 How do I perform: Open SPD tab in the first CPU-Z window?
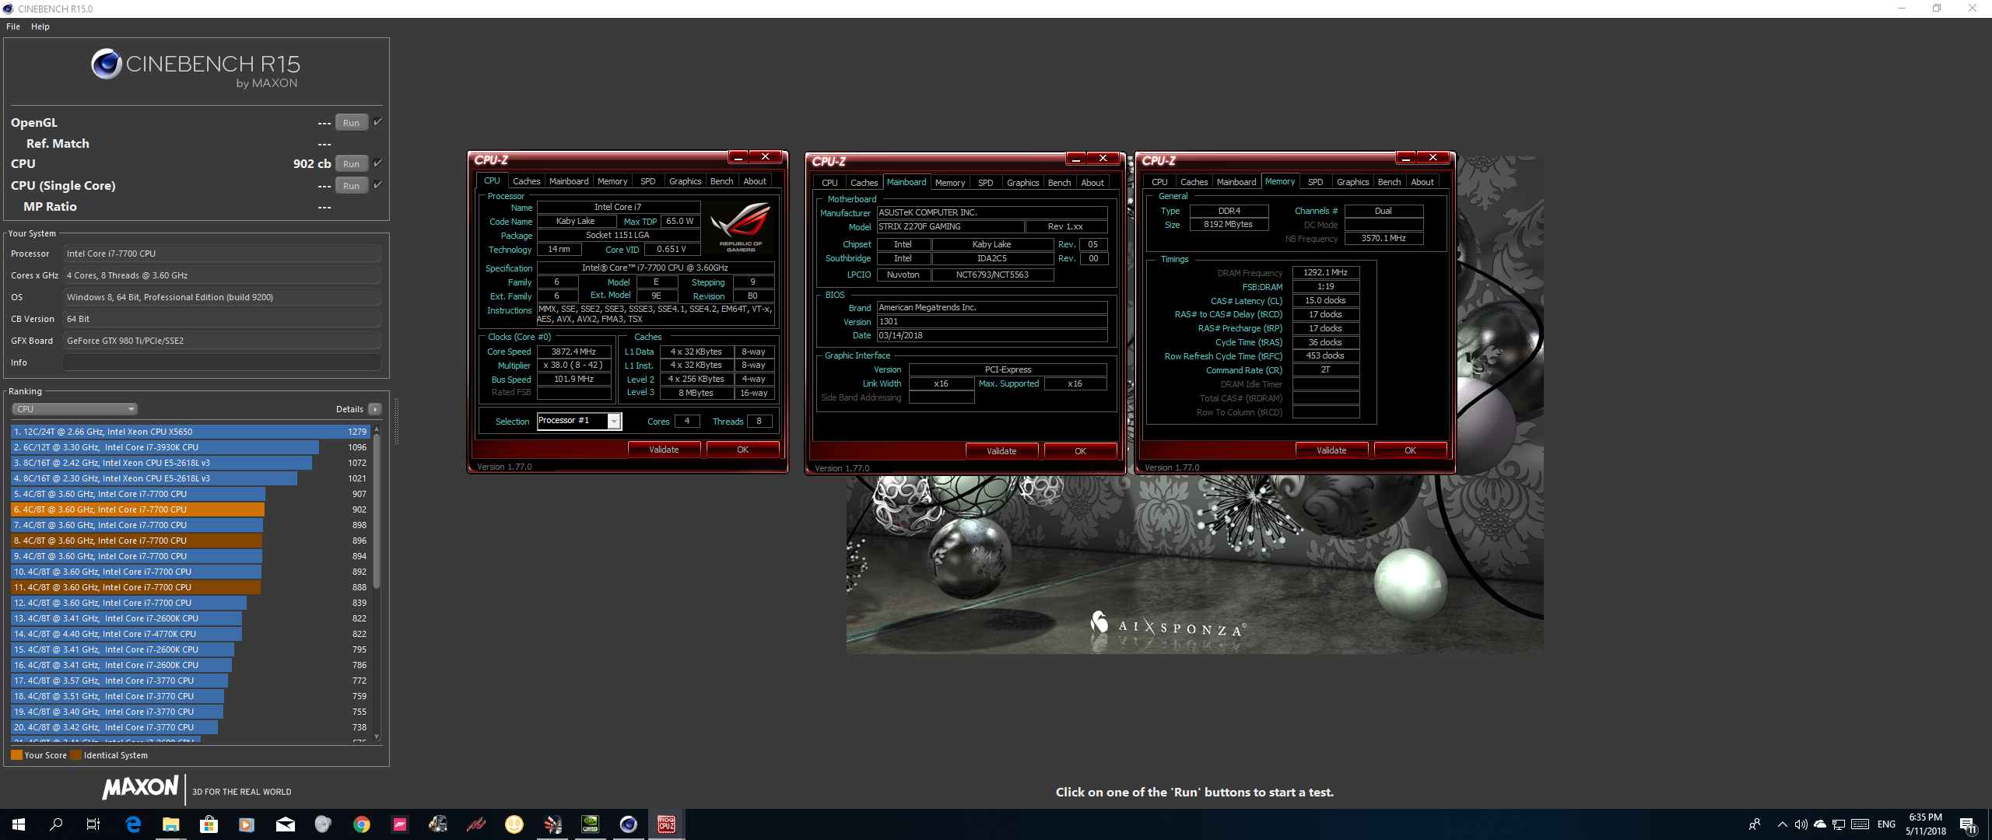coord(647,181)
